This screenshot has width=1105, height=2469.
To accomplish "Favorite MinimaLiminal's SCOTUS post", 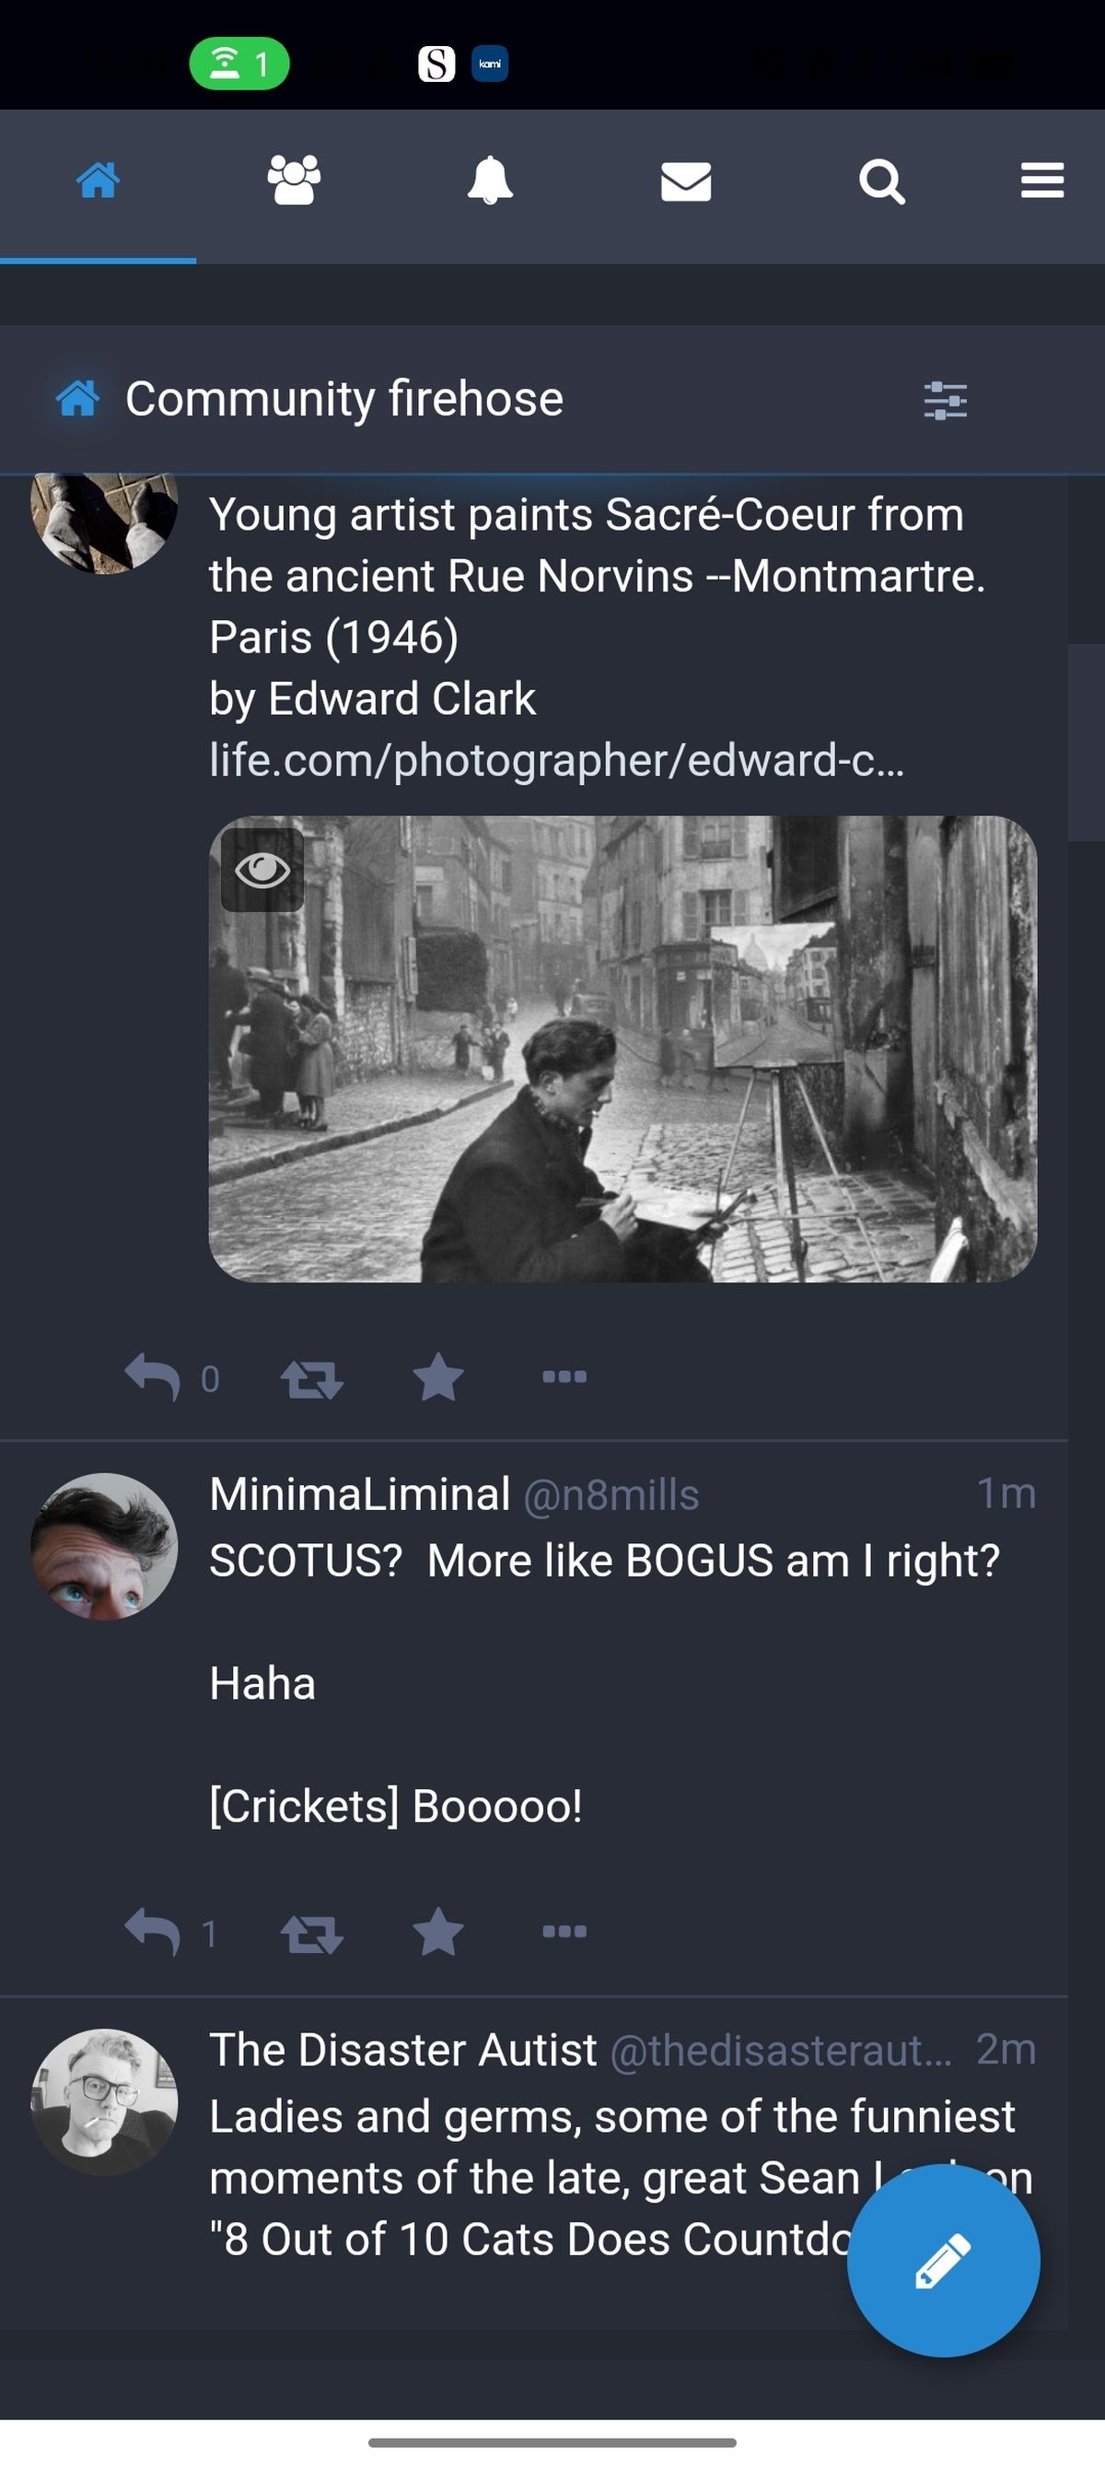I will click(437, 1932).
